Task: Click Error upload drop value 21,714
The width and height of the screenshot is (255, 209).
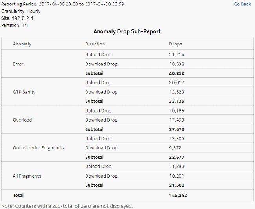Action: pyautogui.click(x=177, y=55)
